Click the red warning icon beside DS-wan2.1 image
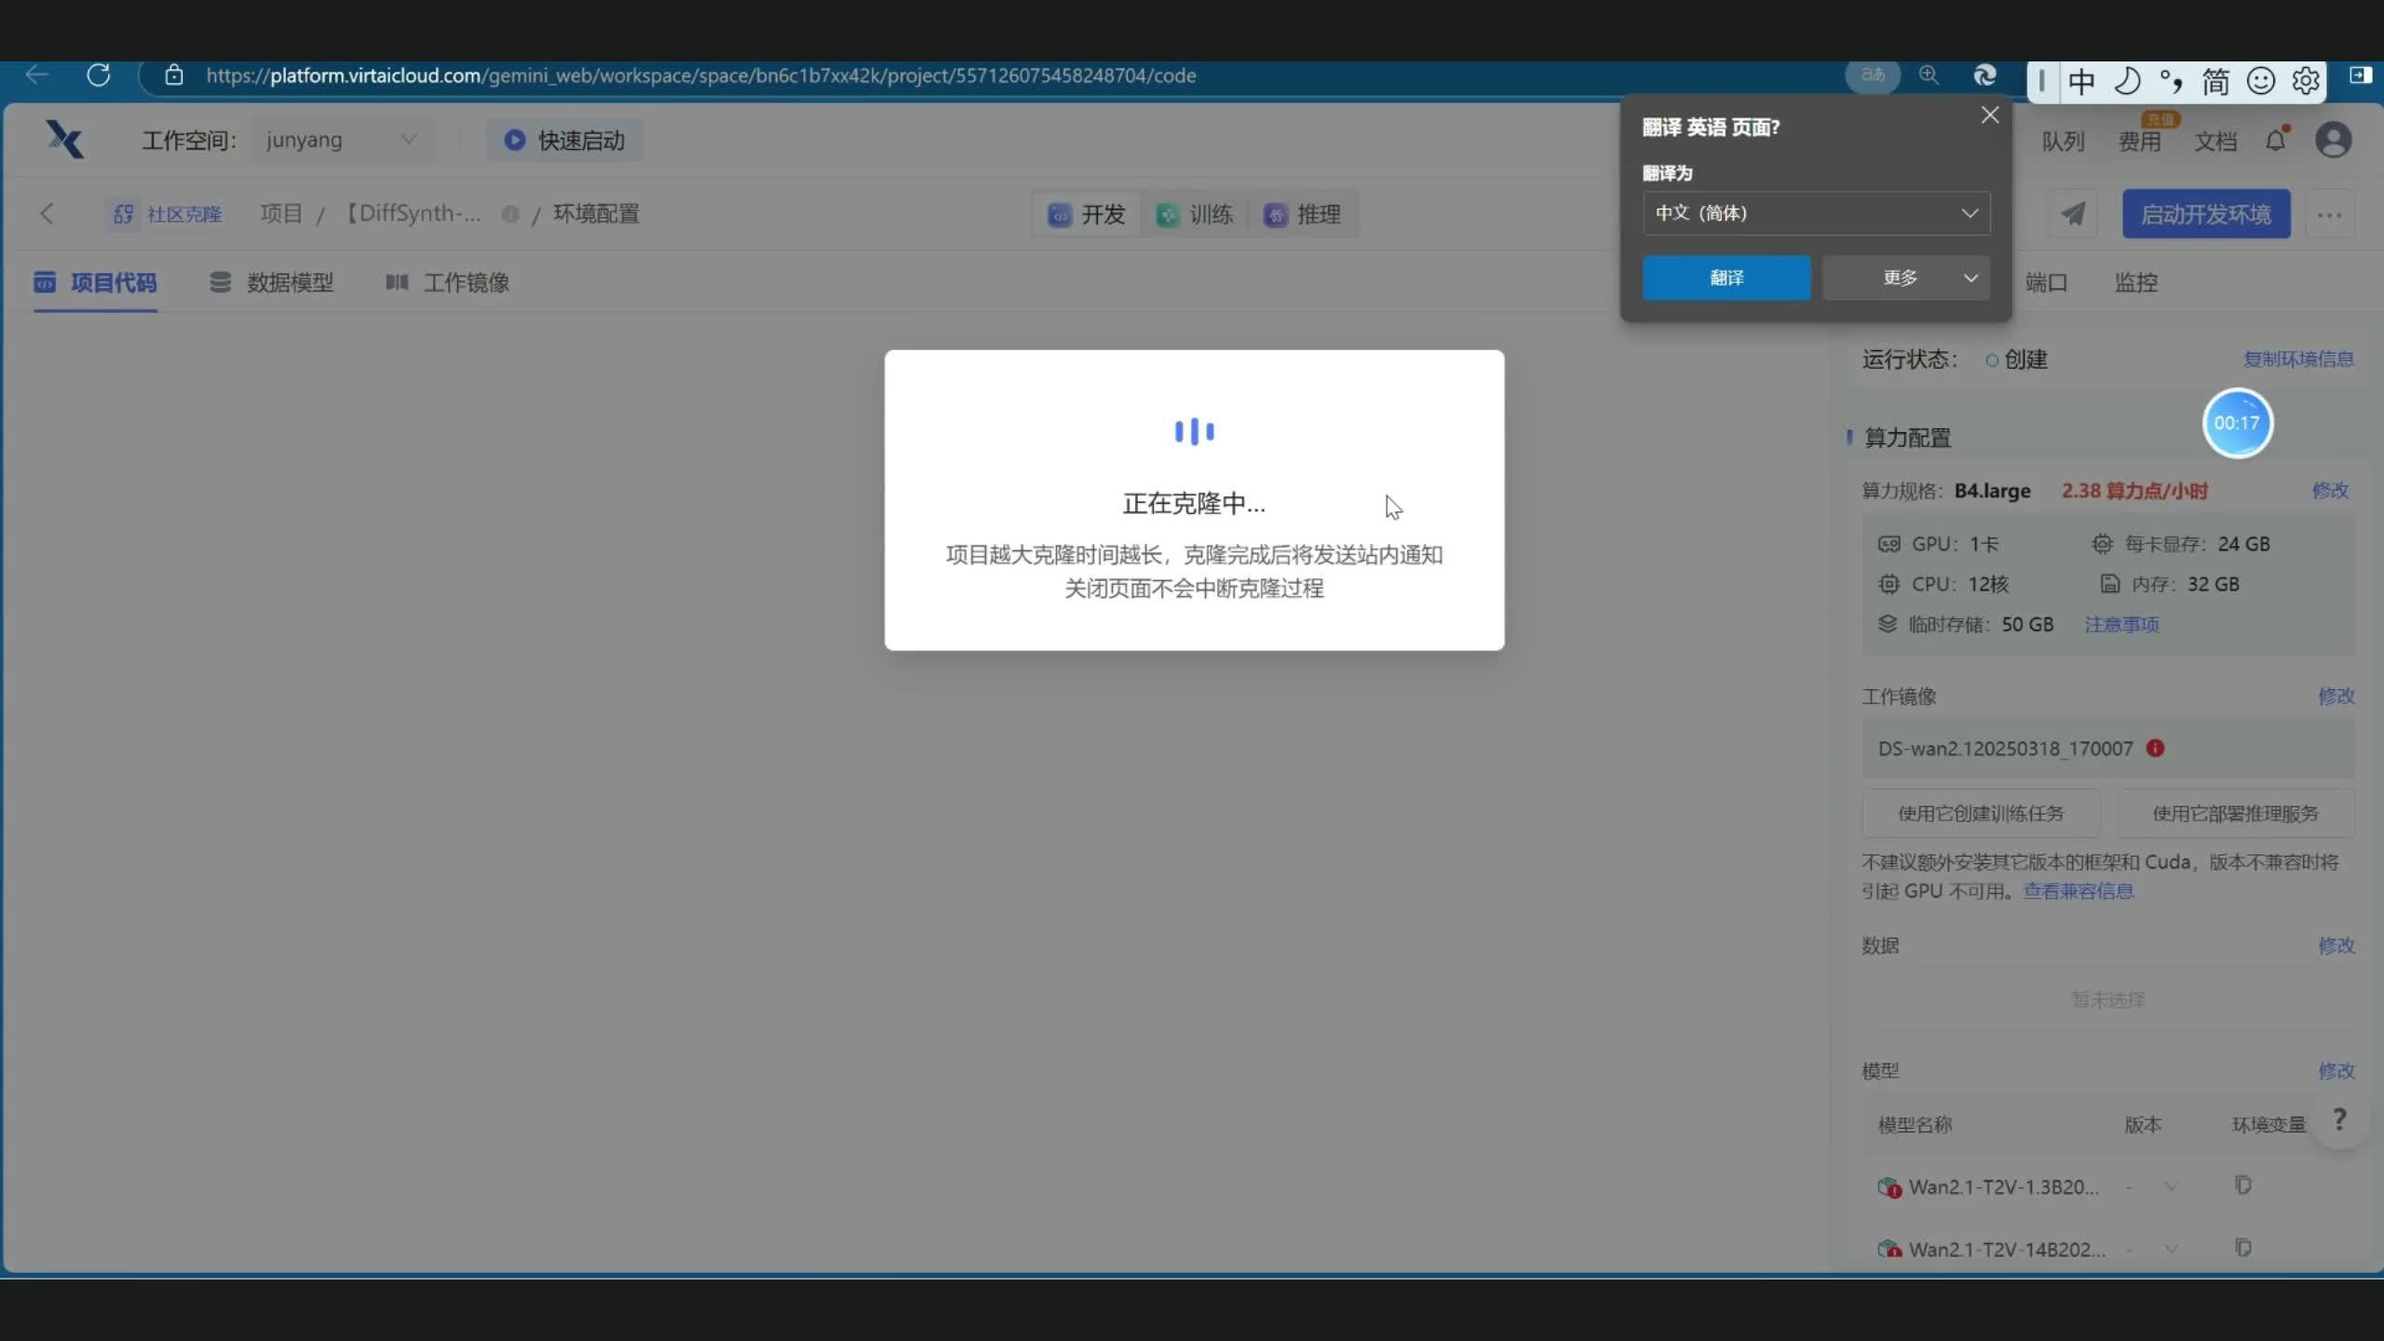Screen dimensions: 2384x1341 coord(2155,748)
